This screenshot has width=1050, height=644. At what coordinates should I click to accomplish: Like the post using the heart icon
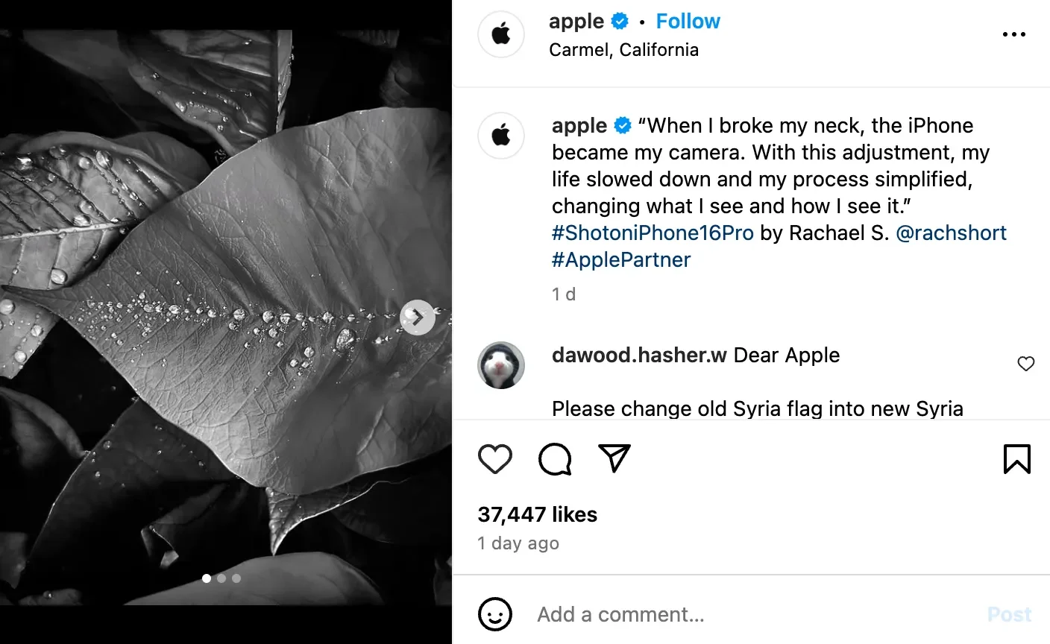pos(494,459)
